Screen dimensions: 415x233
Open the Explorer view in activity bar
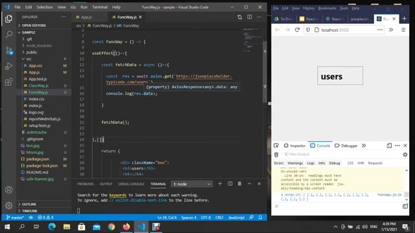pos(8,19)
